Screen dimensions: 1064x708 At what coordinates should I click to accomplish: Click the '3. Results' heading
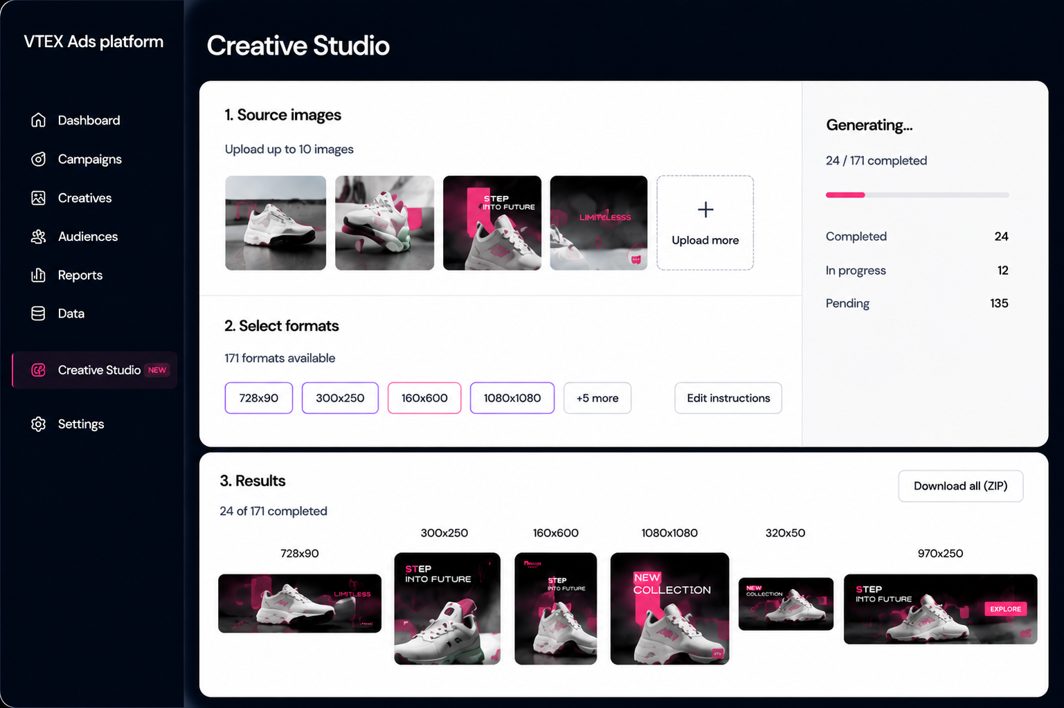253,480
